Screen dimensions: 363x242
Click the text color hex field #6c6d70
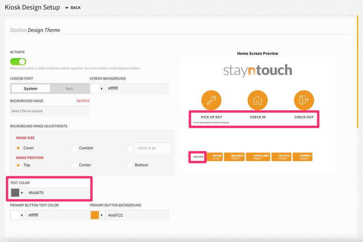coord(58,193)
